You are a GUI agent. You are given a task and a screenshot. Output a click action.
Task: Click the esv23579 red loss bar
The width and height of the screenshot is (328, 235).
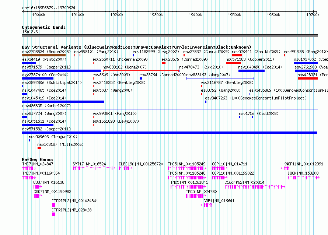tap(164, 63)
